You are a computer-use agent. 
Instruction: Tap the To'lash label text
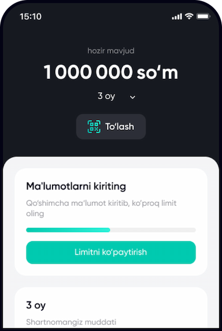coord(120,126)
